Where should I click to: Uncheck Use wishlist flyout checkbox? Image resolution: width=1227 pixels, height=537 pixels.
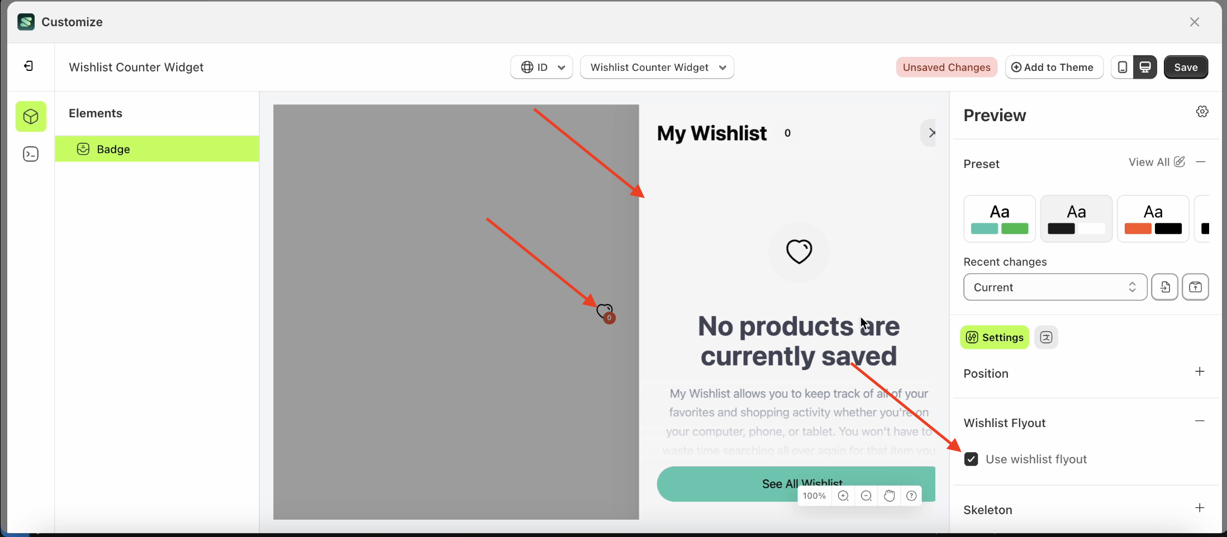[971, 459]
